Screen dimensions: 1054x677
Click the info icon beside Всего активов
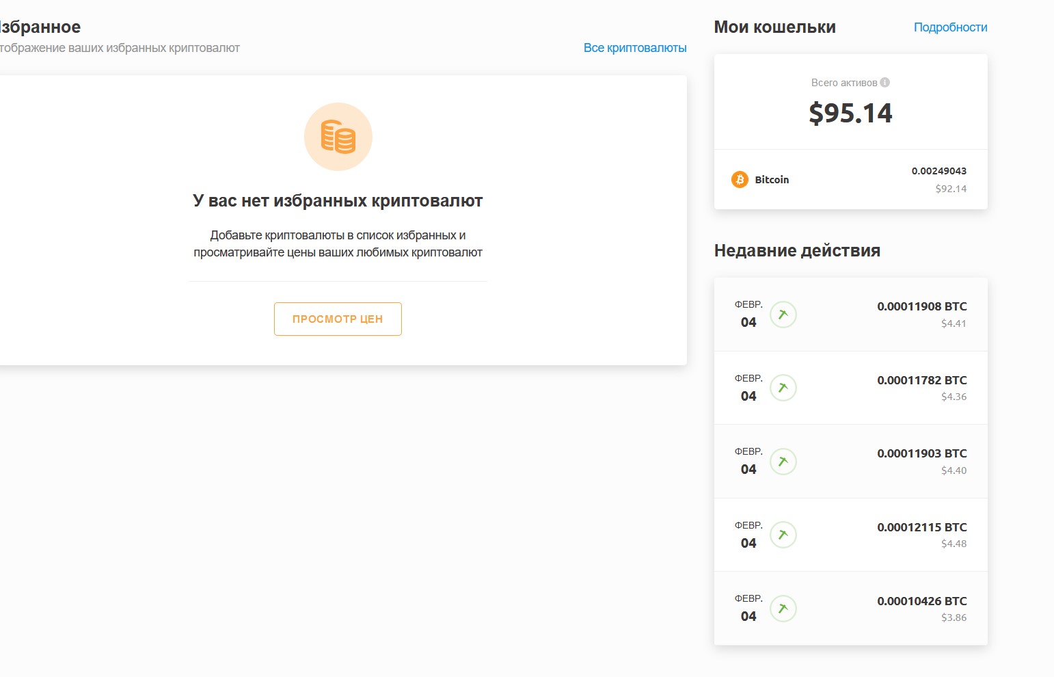(885, 83)
